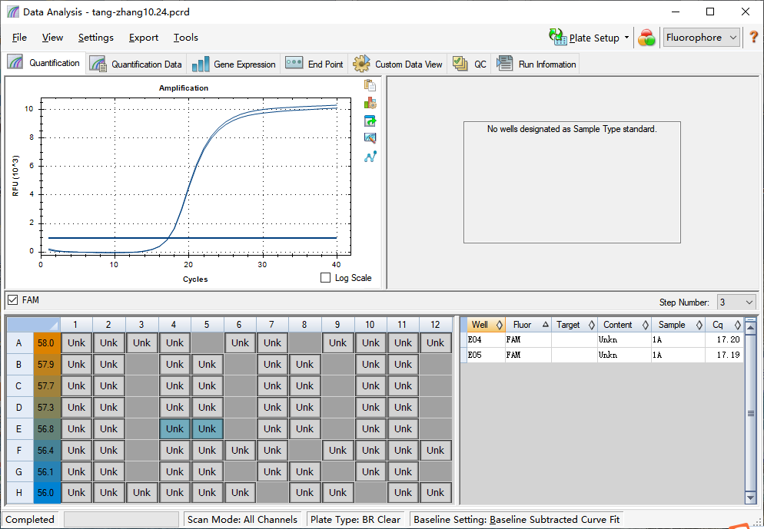The image size is (764, 529).
Task: Click the Gene Expression bar chart icon
Action: click(x=201, y=64)
